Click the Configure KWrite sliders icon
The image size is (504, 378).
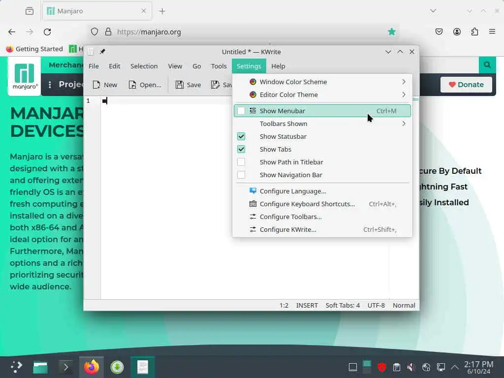pyautogui.click(x=253, y=229)
